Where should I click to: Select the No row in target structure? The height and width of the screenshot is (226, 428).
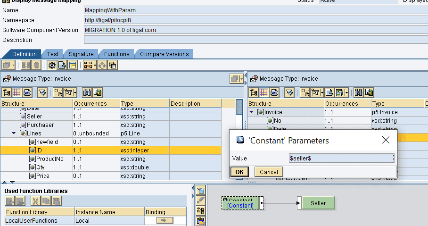[x=338, y=120]
